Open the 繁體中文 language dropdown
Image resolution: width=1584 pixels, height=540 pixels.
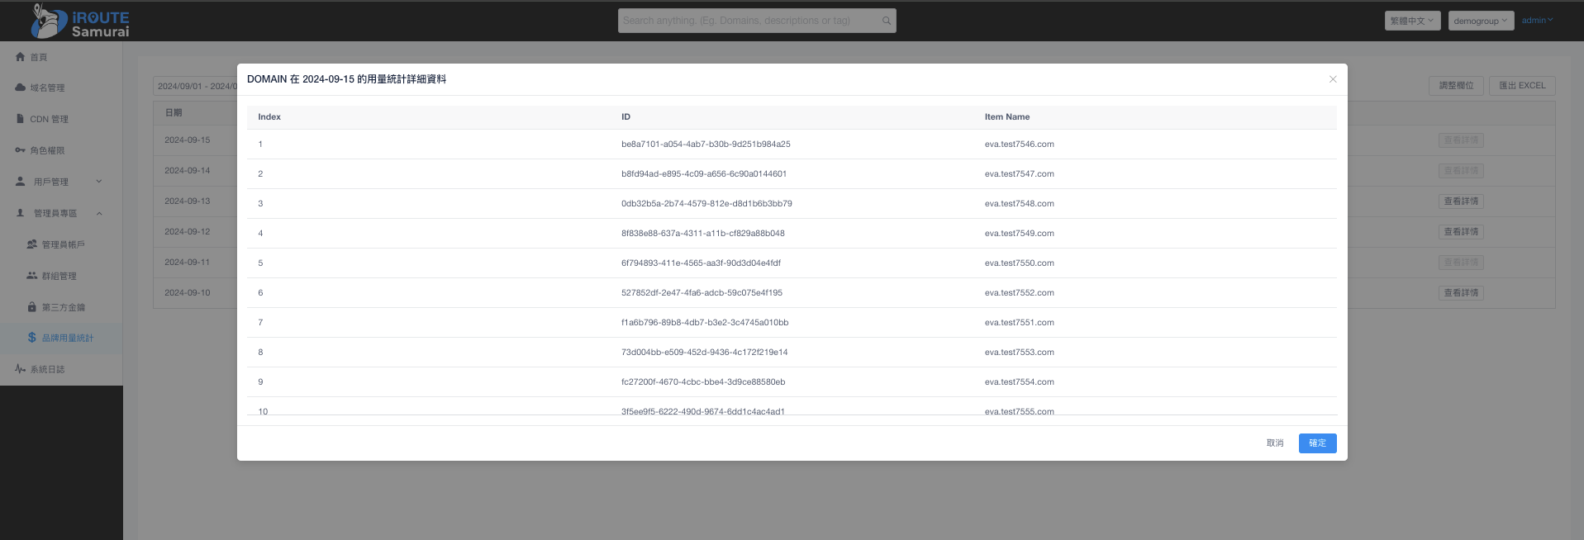(x=1412, y=21)
